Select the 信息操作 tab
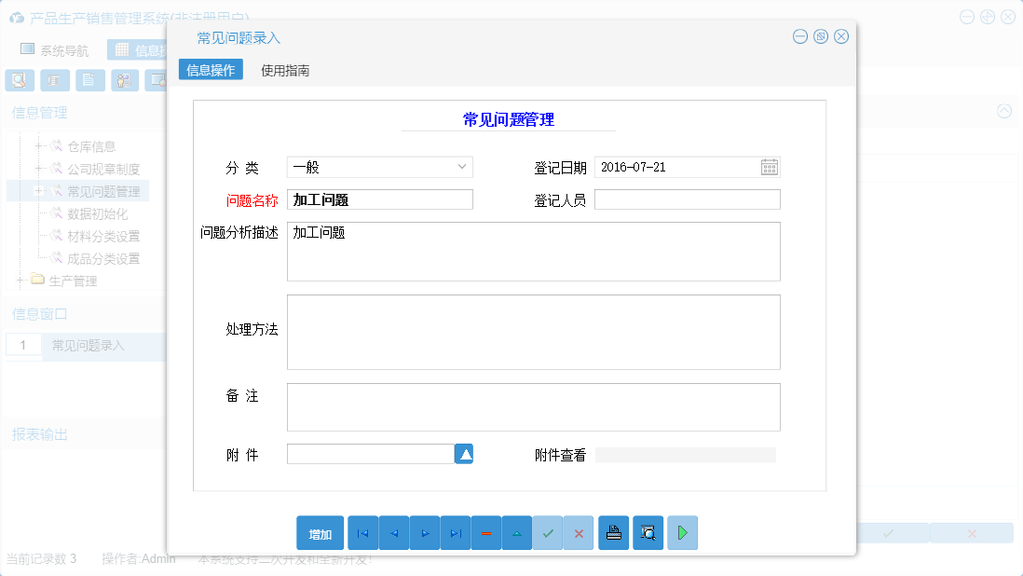Viewport: 1023px width, 576px height. (x=210, y=69)
